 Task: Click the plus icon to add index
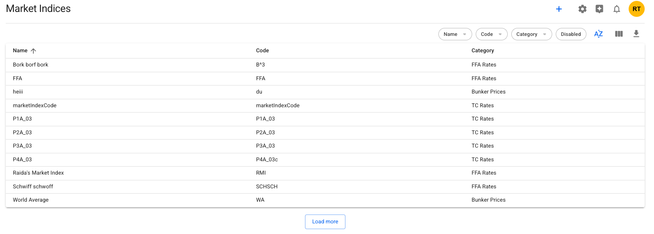(559, 9)
